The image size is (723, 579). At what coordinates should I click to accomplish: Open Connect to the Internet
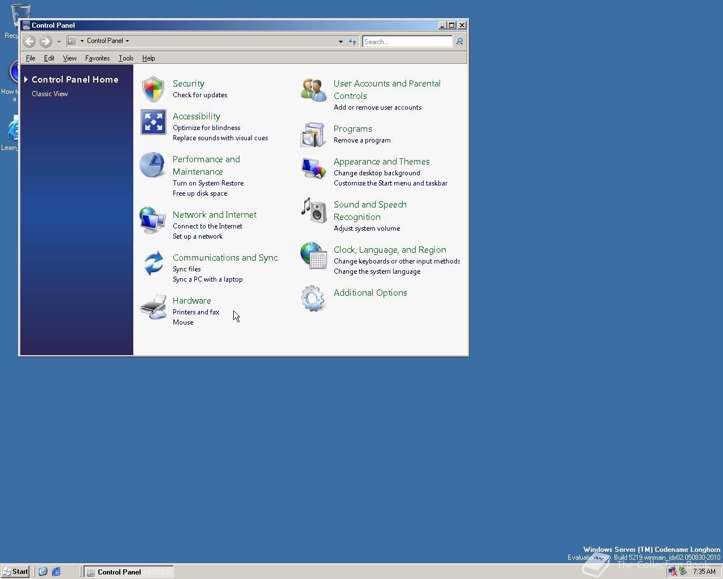[x=207, y=226]
